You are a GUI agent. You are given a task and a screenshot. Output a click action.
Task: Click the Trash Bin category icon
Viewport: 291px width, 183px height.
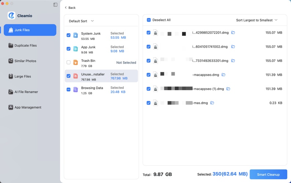[x=76, y=62]
